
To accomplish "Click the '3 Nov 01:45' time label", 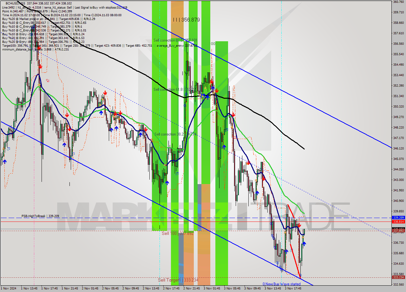I will pos(212,289).
